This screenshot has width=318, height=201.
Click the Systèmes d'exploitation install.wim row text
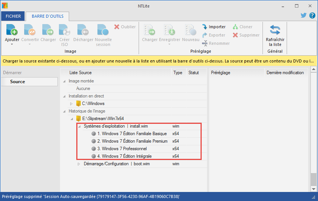[116, 126]
